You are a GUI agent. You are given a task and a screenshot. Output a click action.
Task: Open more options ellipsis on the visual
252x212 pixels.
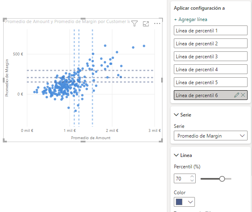click(x=157, y=24)
